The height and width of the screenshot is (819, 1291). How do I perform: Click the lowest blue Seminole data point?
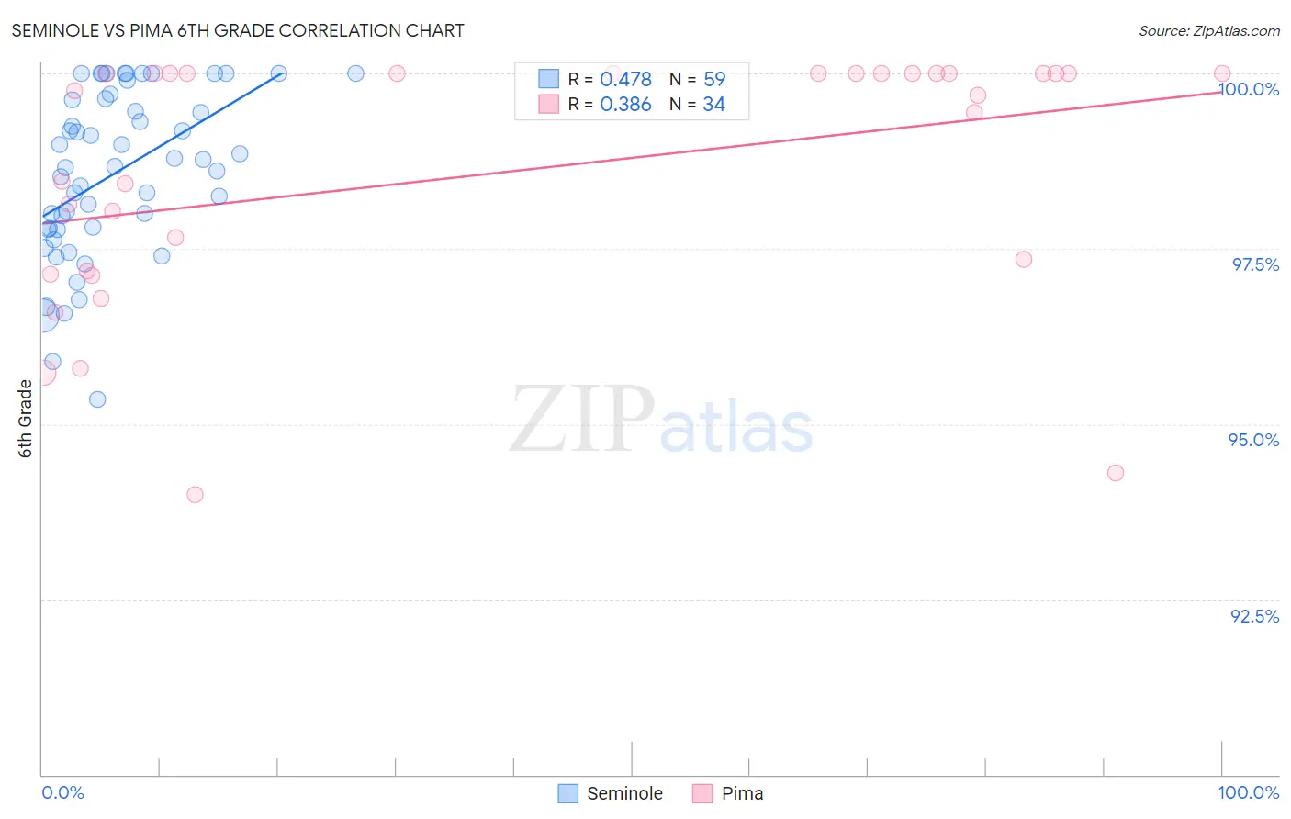[x=97, y=399]
